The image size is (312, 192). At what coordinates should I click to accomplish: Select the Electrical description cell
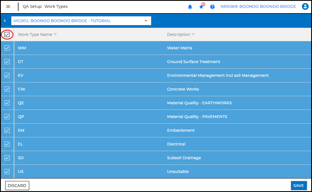click(176, 144)
